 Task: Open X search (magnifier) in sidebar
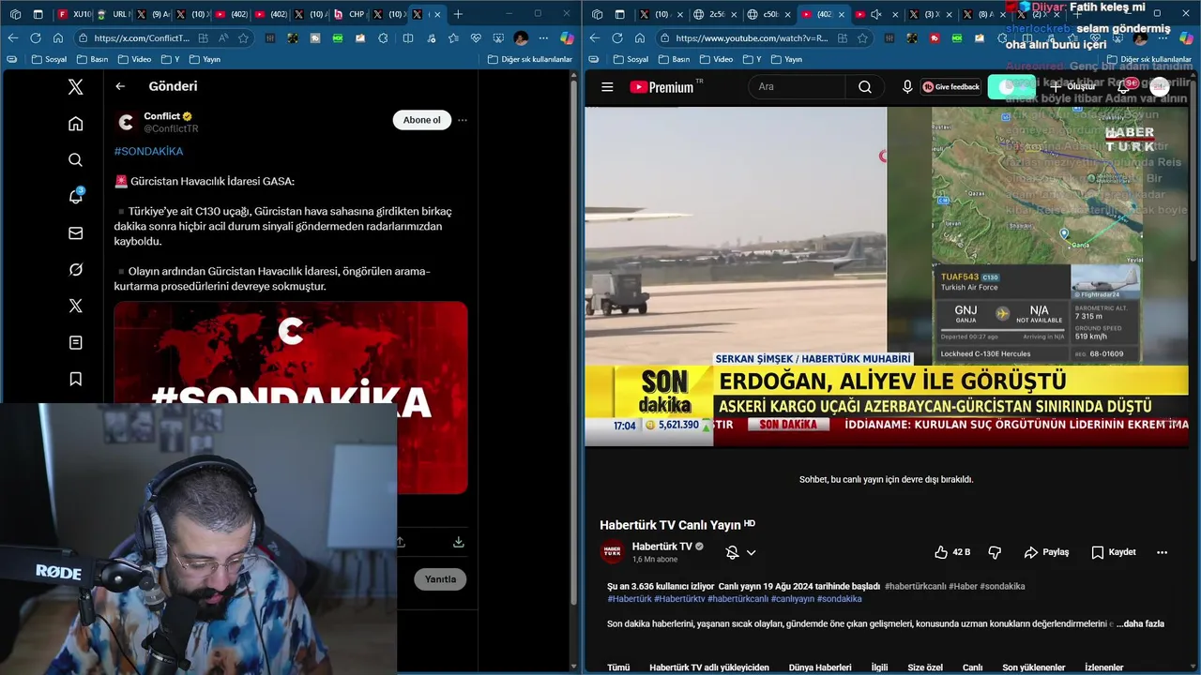76,160
